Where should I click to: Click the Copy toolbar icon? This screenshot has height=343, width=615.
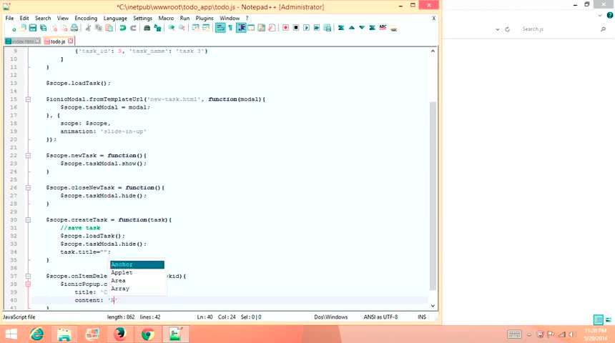pos(99,28)
